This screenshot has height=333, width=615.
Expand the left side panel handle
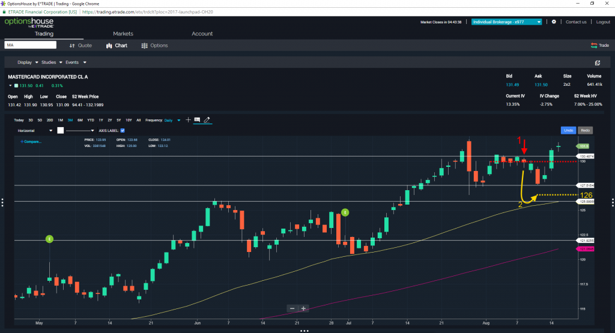pyautogui.click(x=2, y=202)
